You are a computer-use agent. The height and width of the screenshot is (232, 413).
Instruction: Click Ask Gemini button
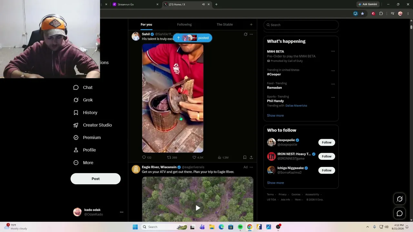(x=368, y=5)
